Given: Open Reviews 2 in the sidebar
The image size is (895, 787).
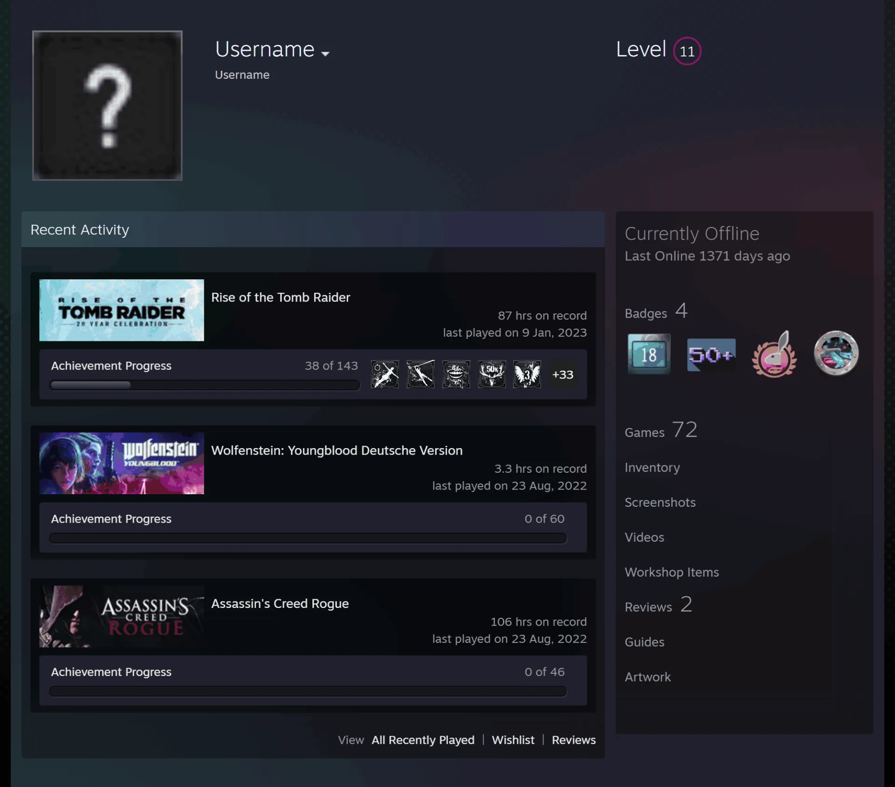Looking at the screenshot, I should (x=659, y=605).
